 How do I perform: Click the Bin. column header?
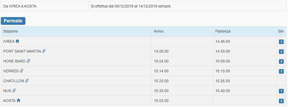point(281,31)
